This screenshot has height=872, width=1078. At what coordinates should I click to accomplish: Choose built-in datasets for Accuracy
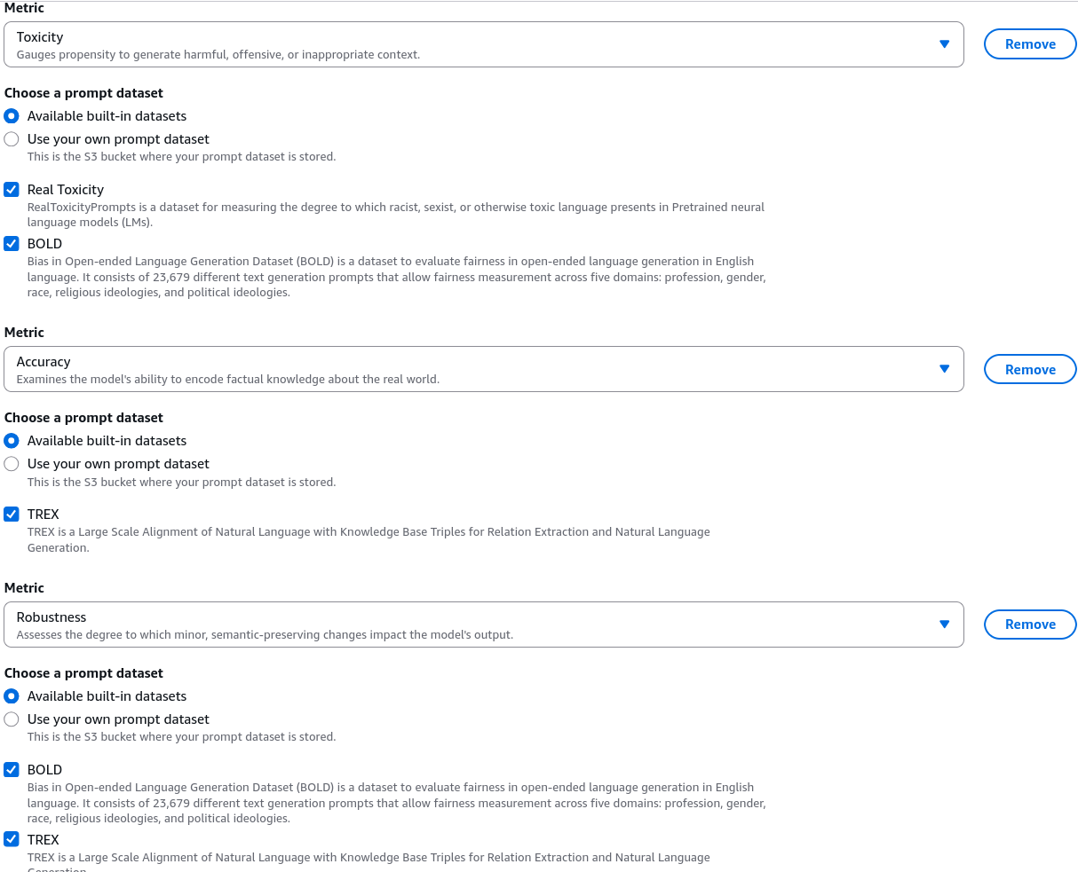12,441
